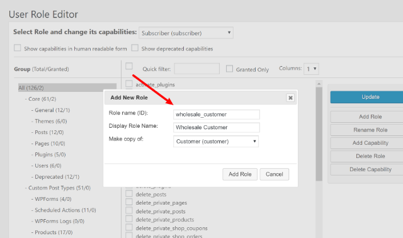Select the WPForms (4/0) group
This screenshot has height=238, width=403.
click(53, 199)
